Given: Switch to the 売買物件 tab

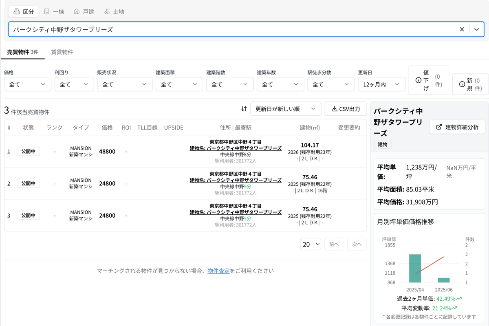Looking at the screenshot, I should tap(23, 52).
